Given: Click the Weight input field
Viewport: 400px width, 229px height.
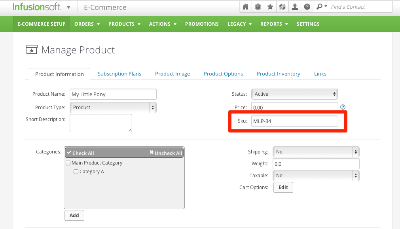Looking at the screenshot, I should [x=316, y=164].
